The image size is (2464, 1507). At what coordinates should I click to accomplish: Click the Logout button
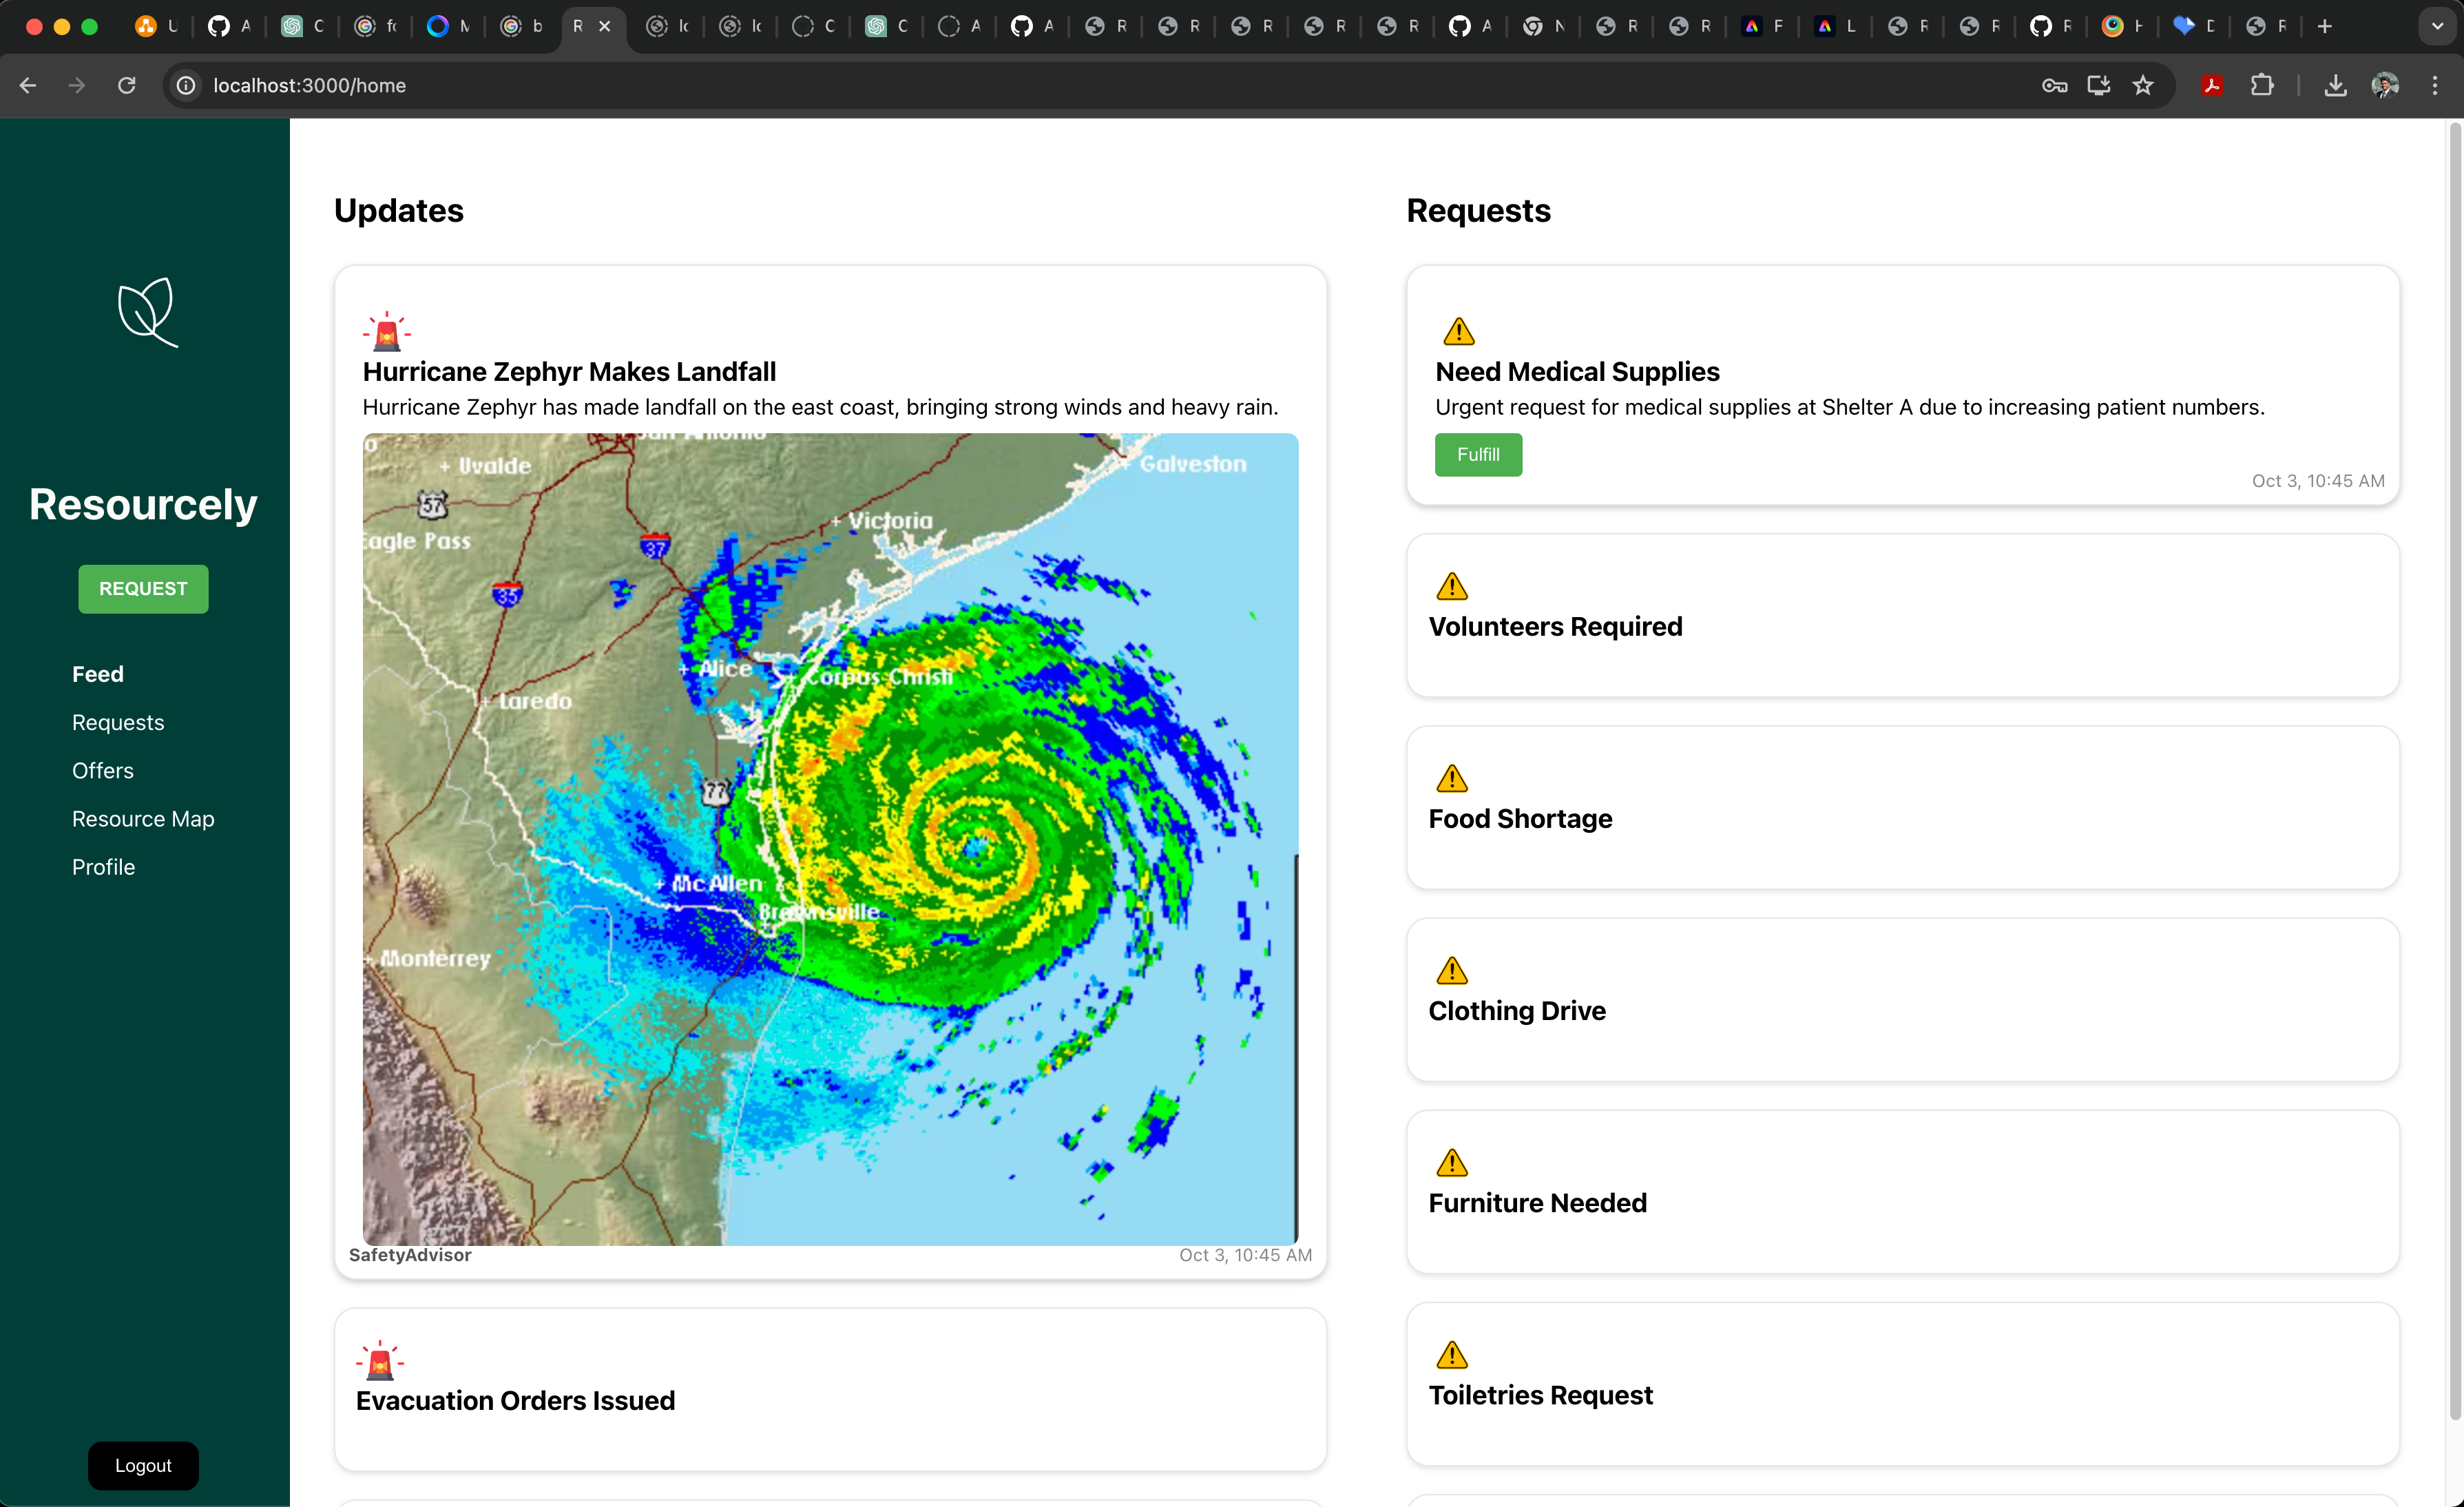[x=143, y=1465]
